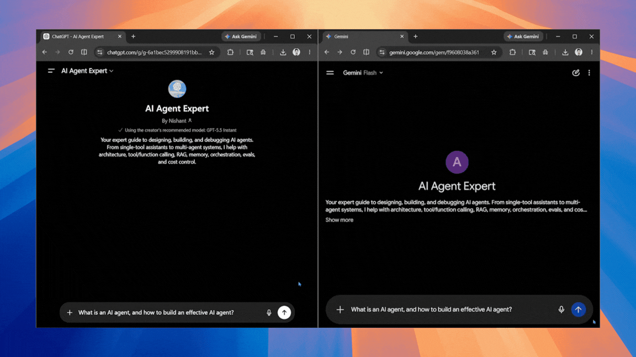
Task: Expand the Gemini Flash model selector
Action: click(363, 73)
